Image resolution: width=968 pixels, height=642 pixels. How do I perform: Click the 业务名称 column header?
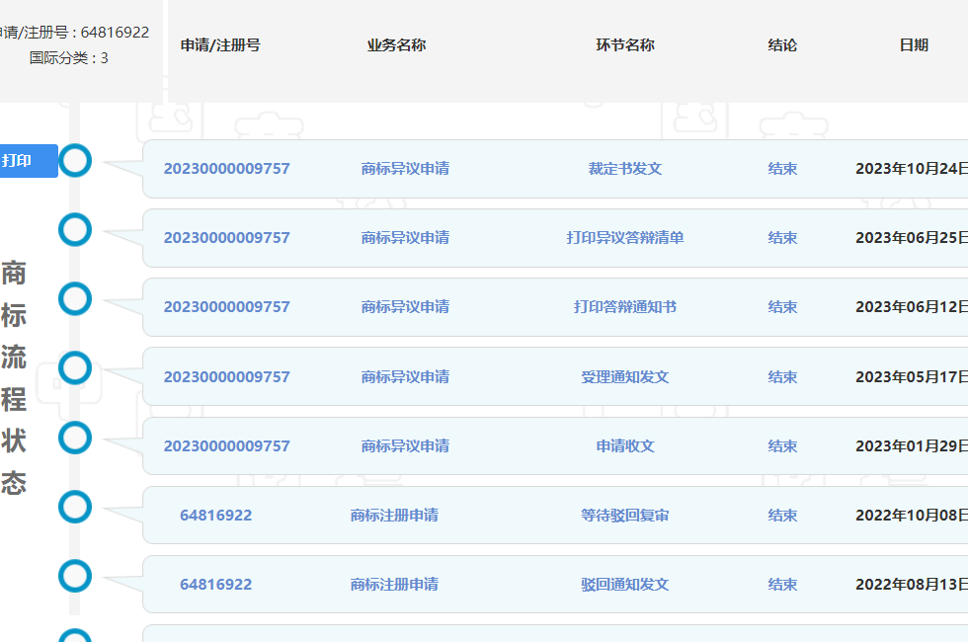396,45
